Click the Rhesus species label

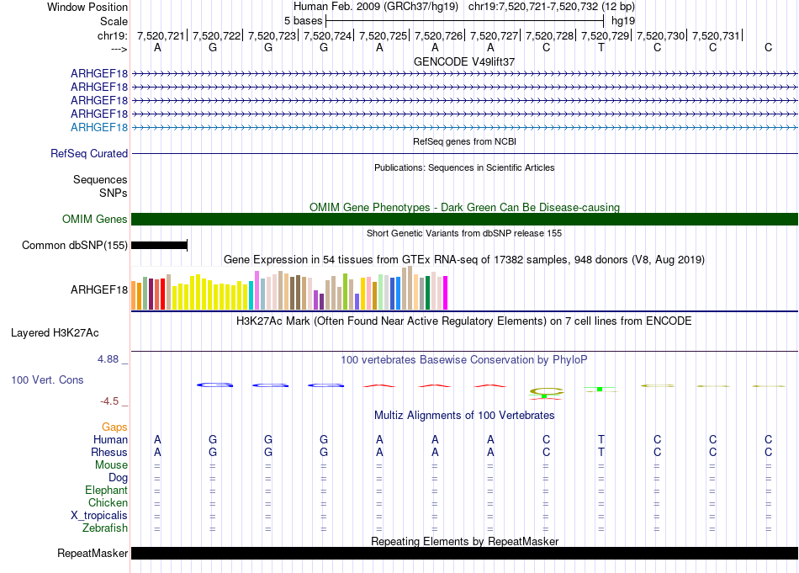click(x=109, y=453)
